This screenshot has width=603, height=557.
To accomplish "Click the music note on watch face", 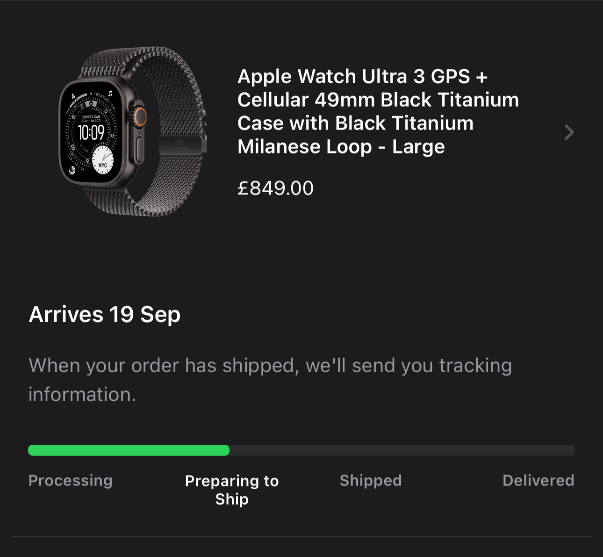I will [x=110, y=93].
